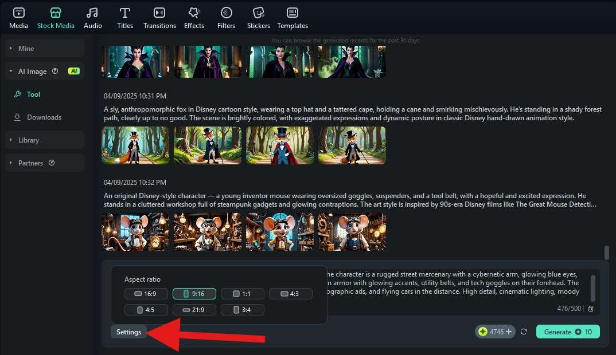
Task: Expand the Mine section
Action: click(45, 48)
